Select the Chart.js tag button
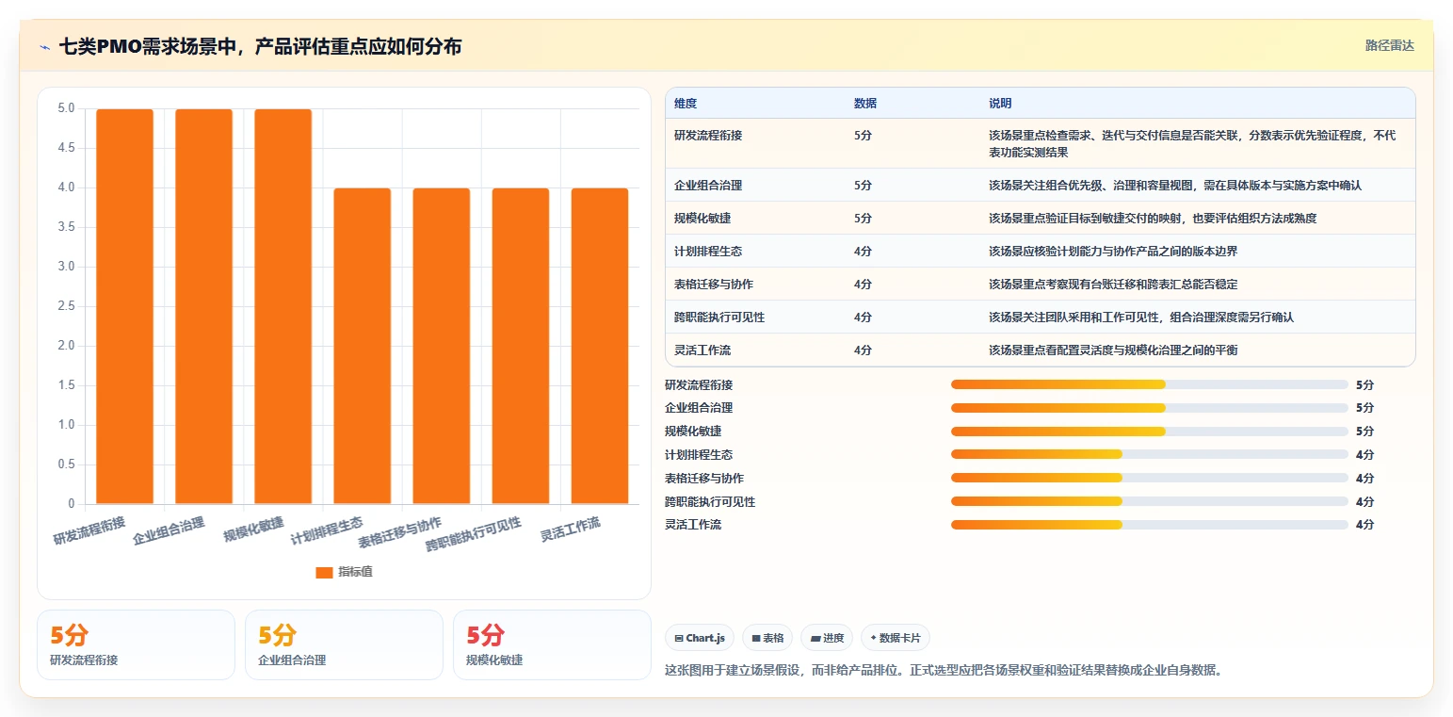Viewport: 1453px width, 717px height. click(701, 638)
